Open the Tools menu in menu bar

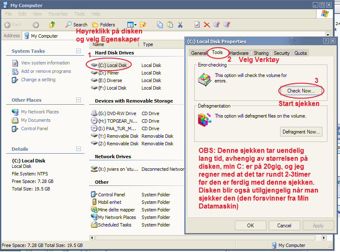pos(80,14)
